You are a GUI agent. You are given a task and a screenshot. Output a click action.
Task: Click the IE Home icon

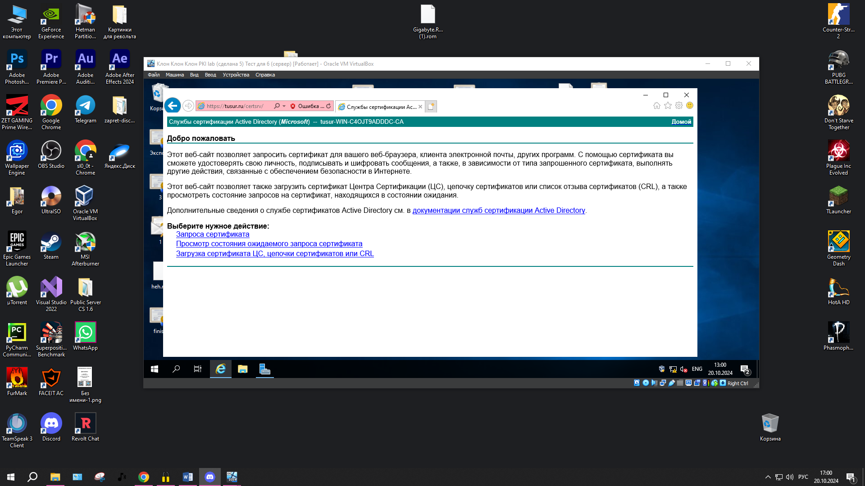tap(657, 105)
